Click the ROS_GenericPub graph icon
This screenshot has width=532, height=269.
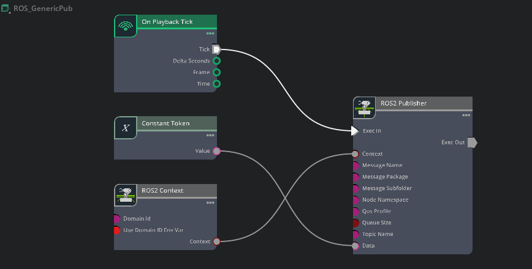tap(5, 8)
